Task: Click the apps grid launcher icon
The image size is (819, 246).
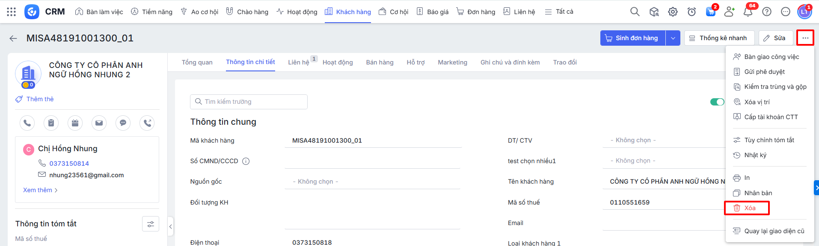Action: coord(12,12)
